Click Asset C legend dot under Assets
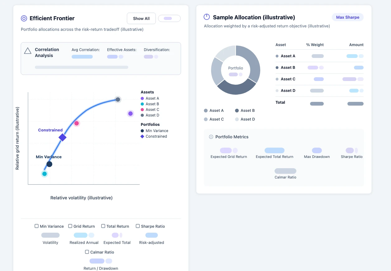Screen dimensions: 391x271 point(142,110)
